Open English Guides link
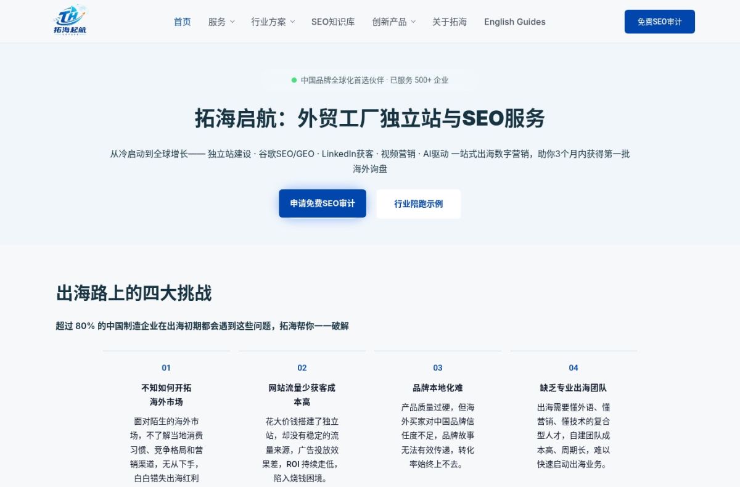 515,22
